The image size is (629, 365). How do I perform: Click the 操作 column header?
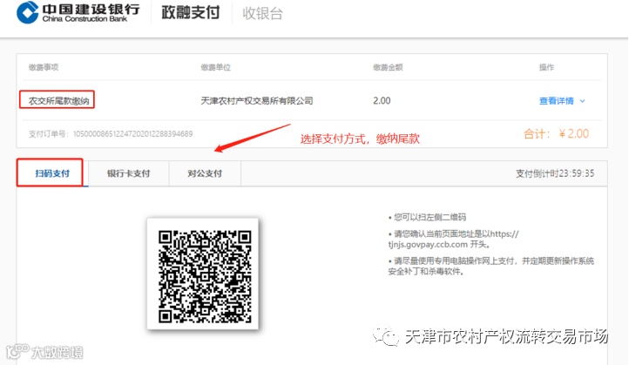coord(546,67)
